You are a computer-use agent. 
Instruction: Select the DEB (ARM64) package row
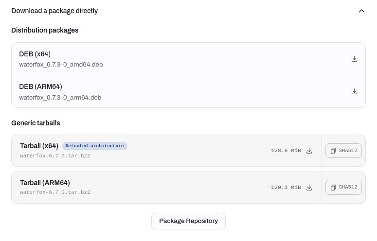tap(189, 91)
